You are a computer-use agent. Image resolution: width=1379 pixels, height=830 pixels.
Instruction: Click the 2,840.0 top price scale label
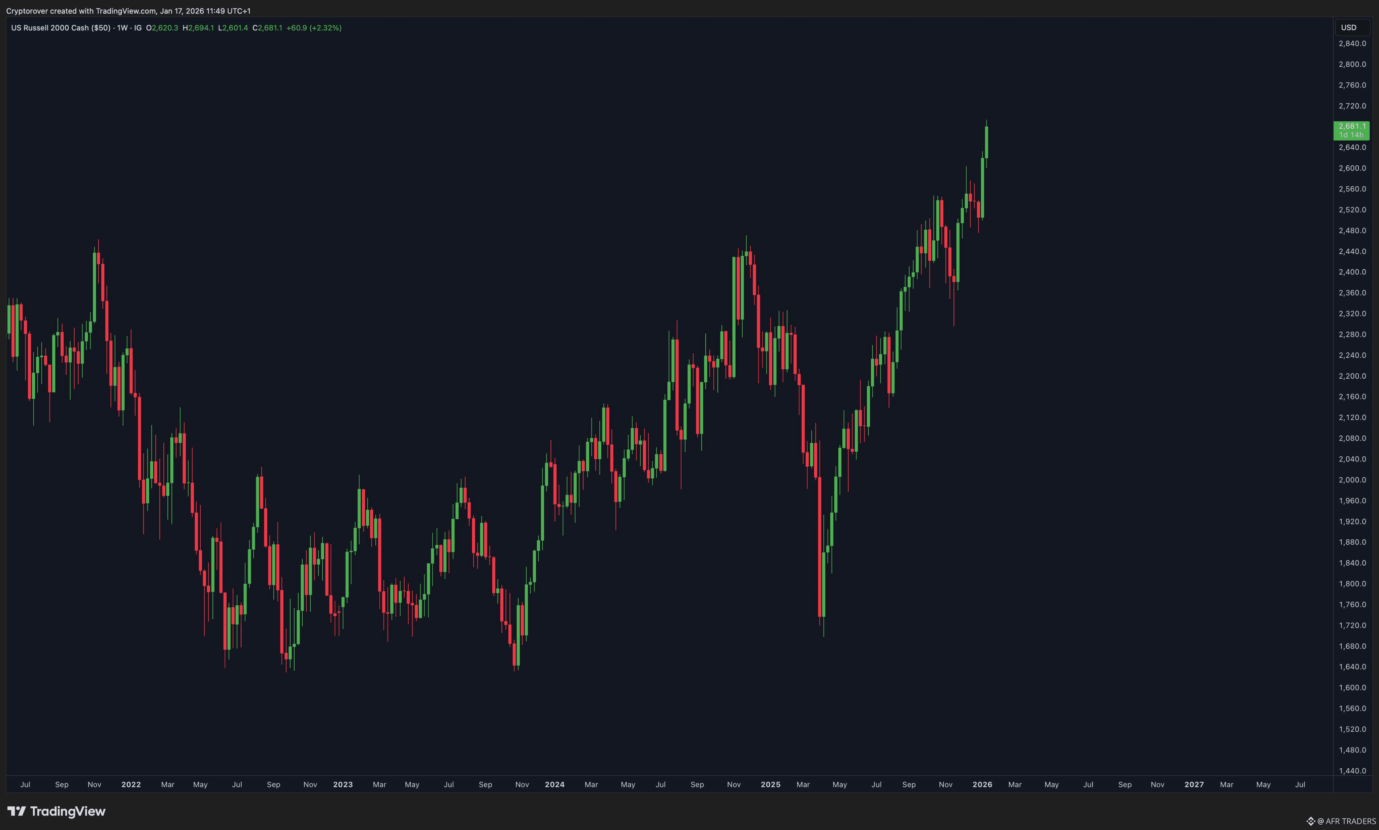pyautogui.click(x=1352, y=44)
